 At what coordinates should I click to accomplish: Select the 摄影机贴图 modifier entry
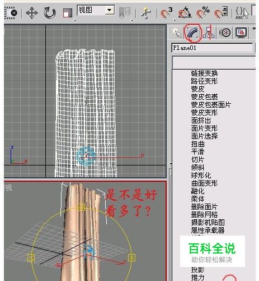208,222
